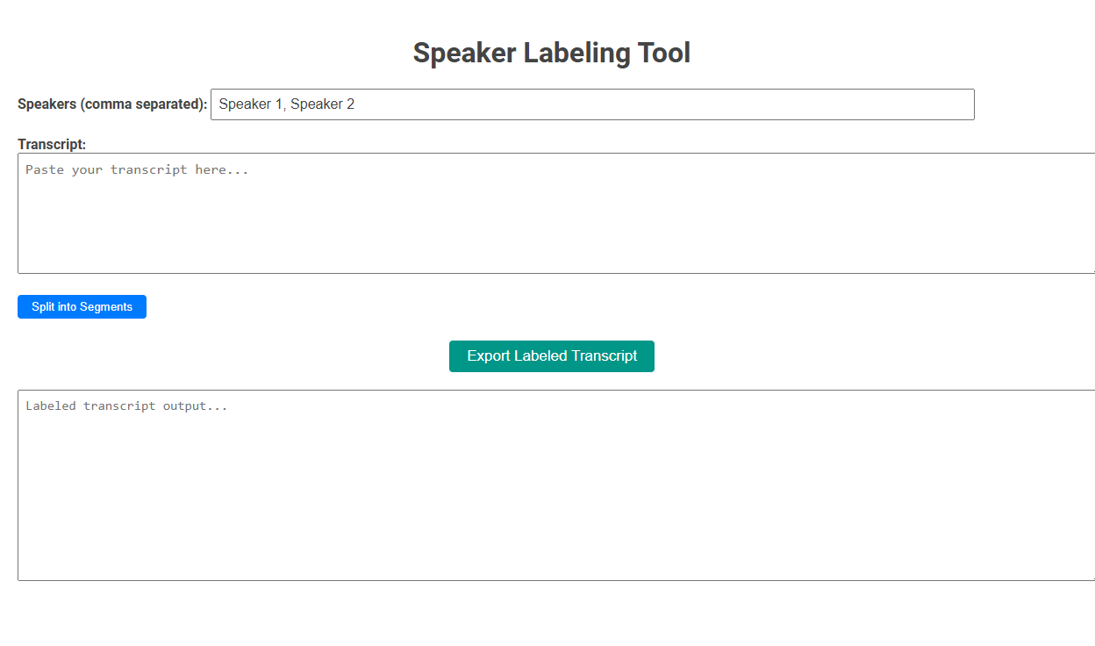Click Split into Segments to process transcript

click(82, 306)
